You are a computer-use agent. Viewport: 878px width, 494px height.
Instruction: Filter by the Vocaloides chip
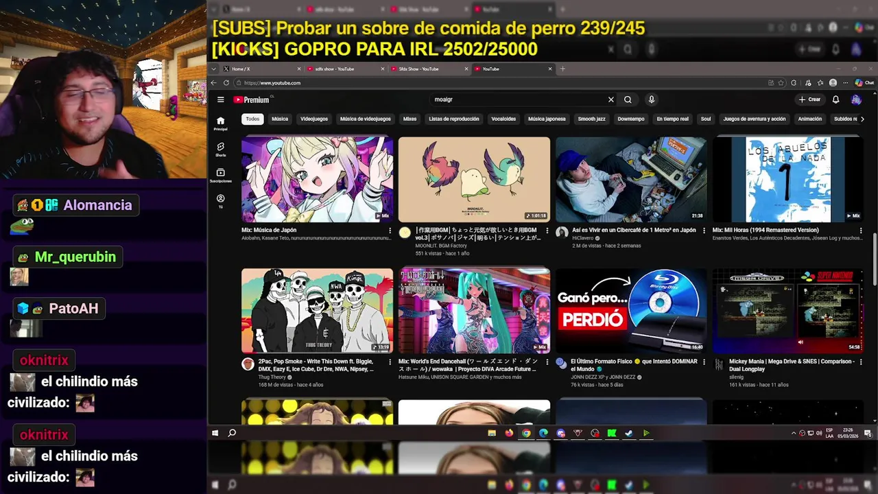(503, 119)
